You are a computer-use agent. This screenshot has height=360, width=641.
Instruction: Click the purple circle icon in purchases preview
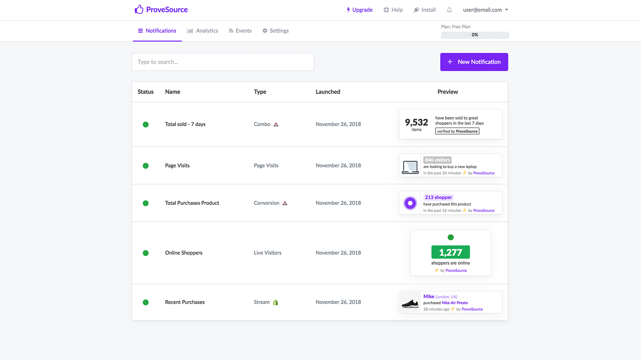click(410, 203)
